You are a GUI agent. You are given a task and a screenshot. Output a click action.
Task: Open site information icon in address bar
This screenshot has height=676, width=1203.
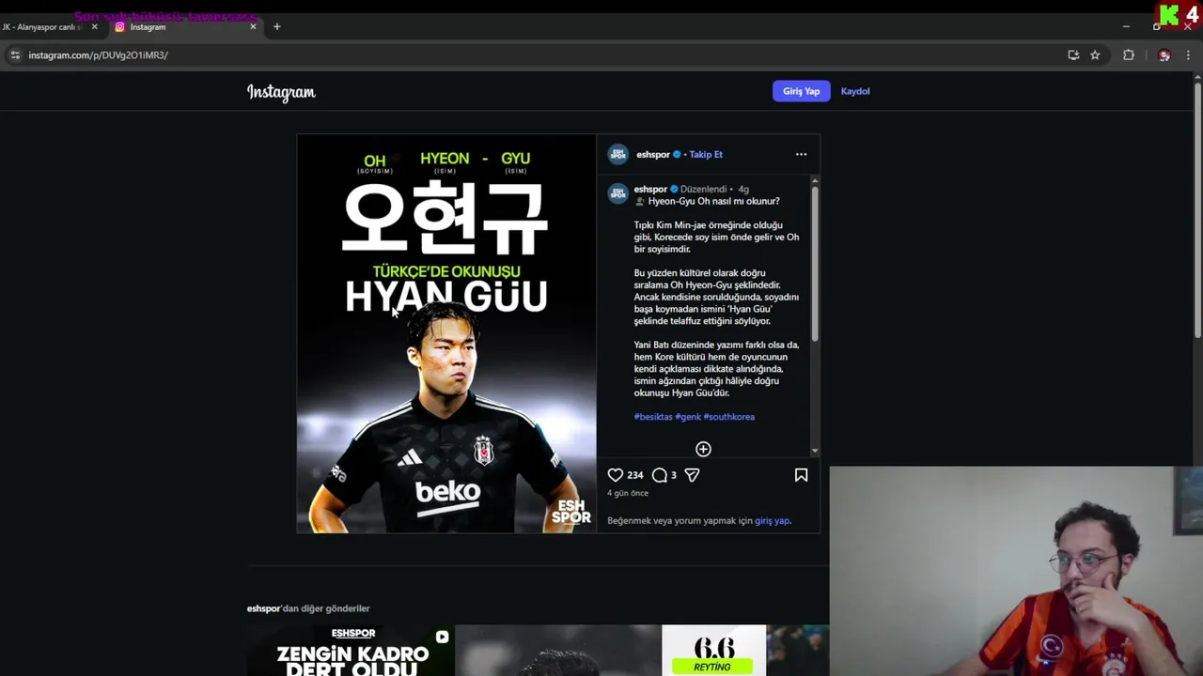pos(15,55)
